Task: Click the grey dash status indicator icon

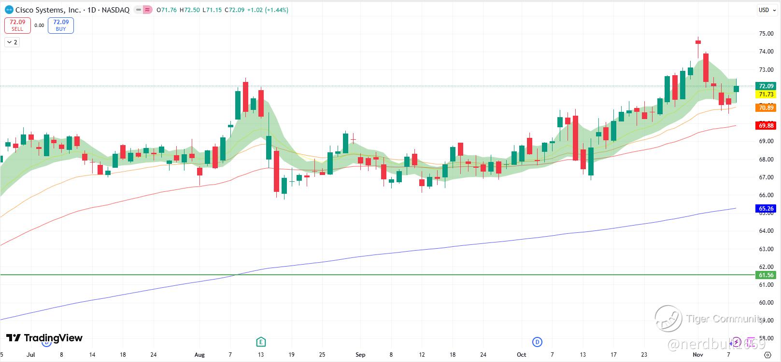Action: [139, 10]
